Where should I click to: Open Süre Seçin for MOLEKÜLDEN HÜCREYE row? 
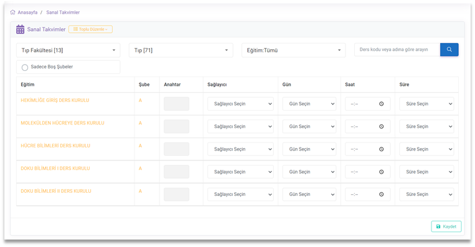(426, 126)
